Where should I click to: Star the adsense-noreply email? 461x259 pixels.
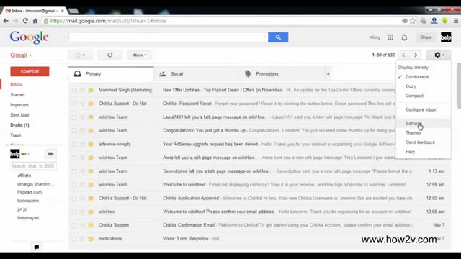[82, 144]
